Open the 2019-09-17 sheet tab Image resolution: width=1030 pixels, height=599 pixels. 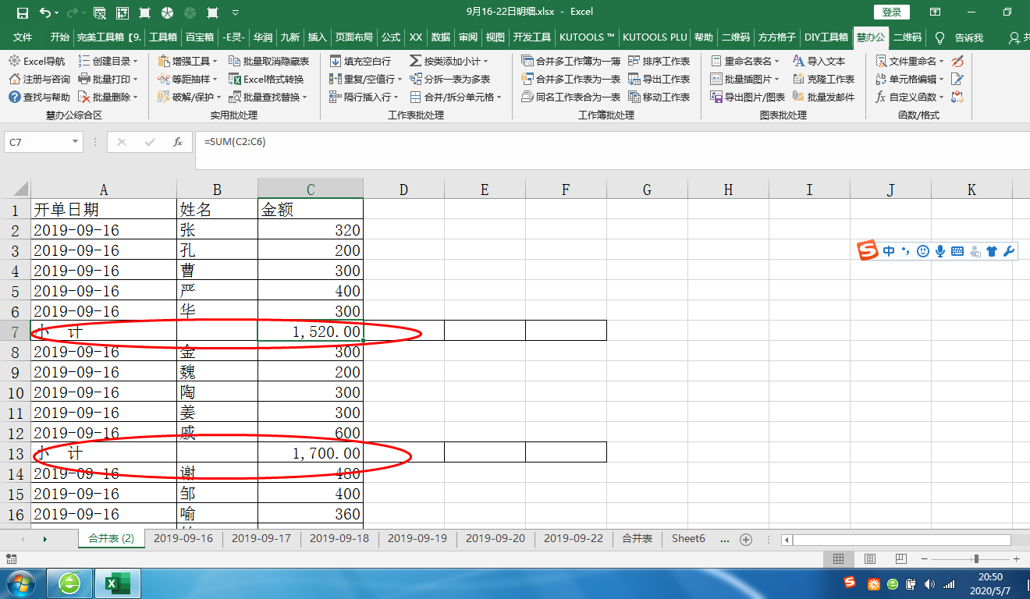click(261, 539)
